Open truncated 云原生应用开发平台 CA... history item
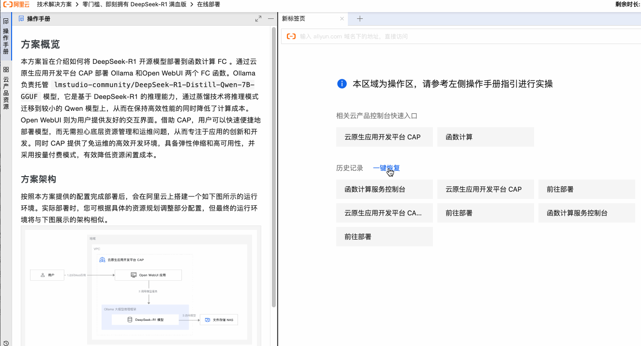 (385, 213)
